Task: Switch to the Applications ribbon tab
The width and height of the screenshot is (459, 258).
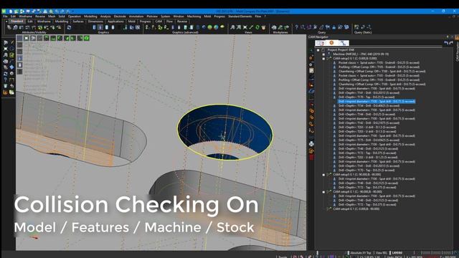Action: coord(115,21)
